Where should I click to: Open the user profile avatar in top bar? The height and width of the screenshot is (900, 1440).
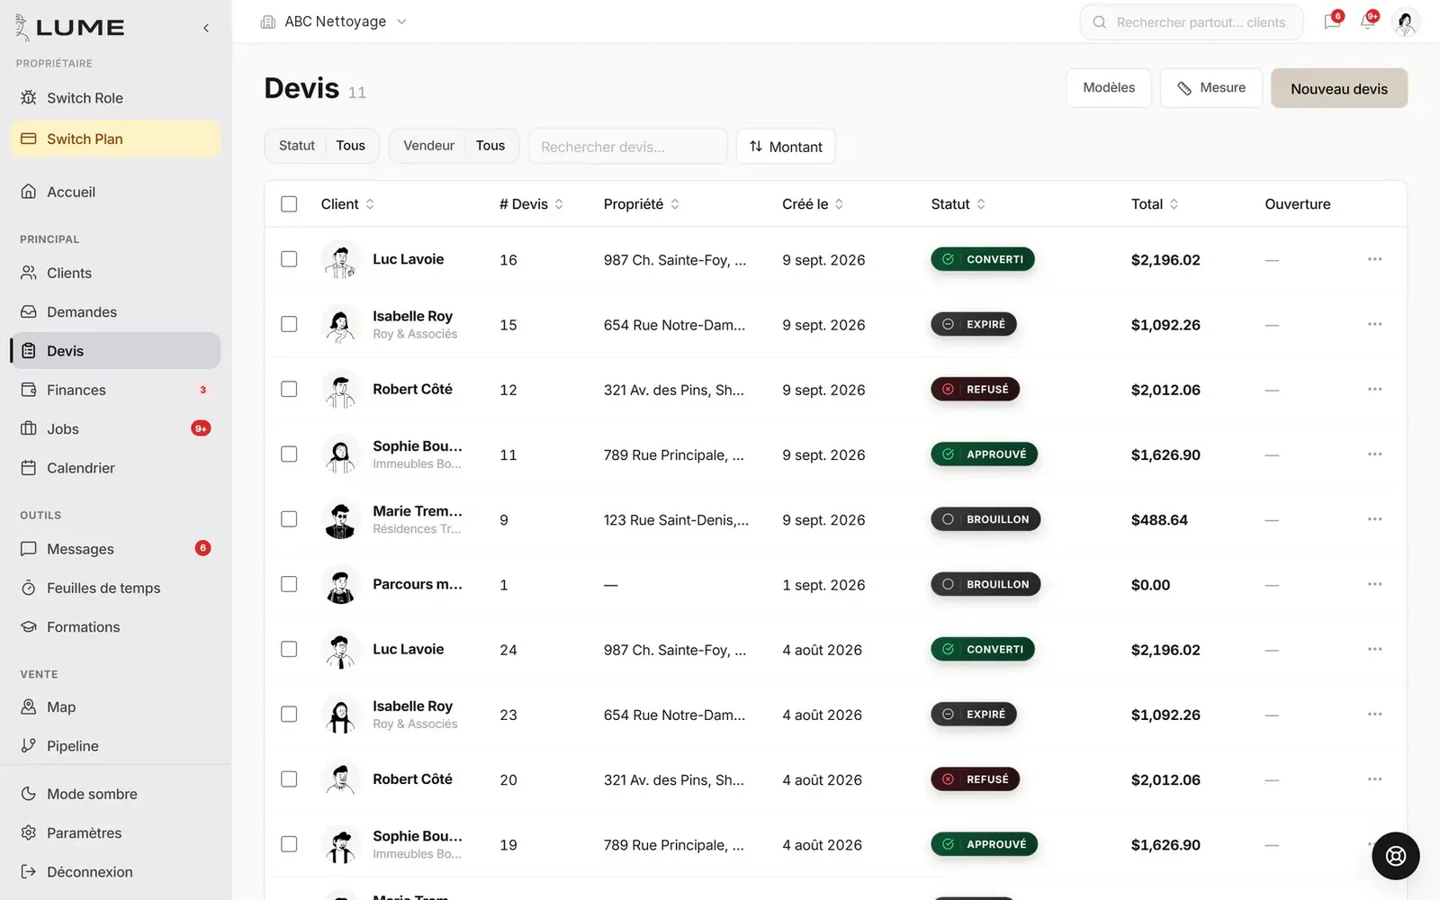pos(1405,22)
